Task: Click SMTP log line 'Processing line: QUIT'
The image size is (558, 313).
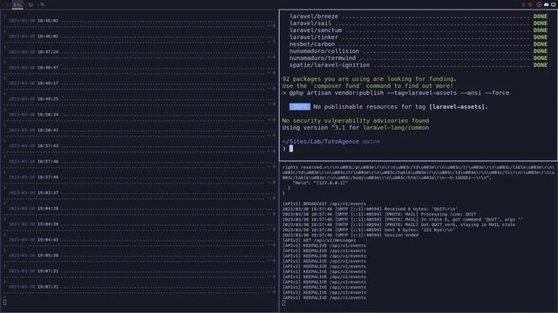Action: click(379, 215)
